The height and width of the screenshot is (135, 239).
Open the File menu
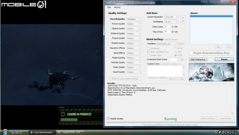pyautogui.click(x=109, y=7)
